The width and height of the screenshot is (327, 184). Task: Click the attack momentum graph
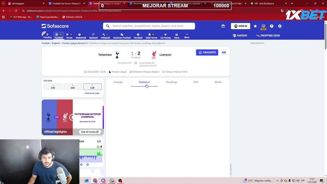pyautogui.click(x=91, y=156)
